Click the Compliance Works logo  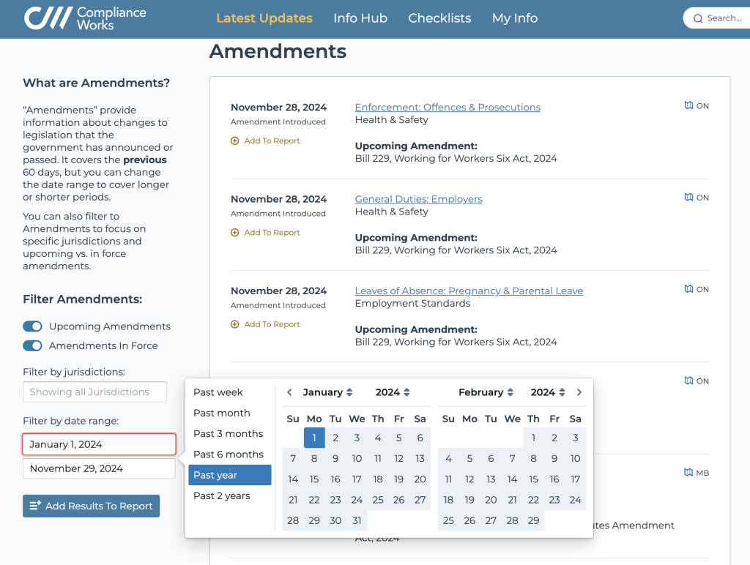click(x=85, y=18)
